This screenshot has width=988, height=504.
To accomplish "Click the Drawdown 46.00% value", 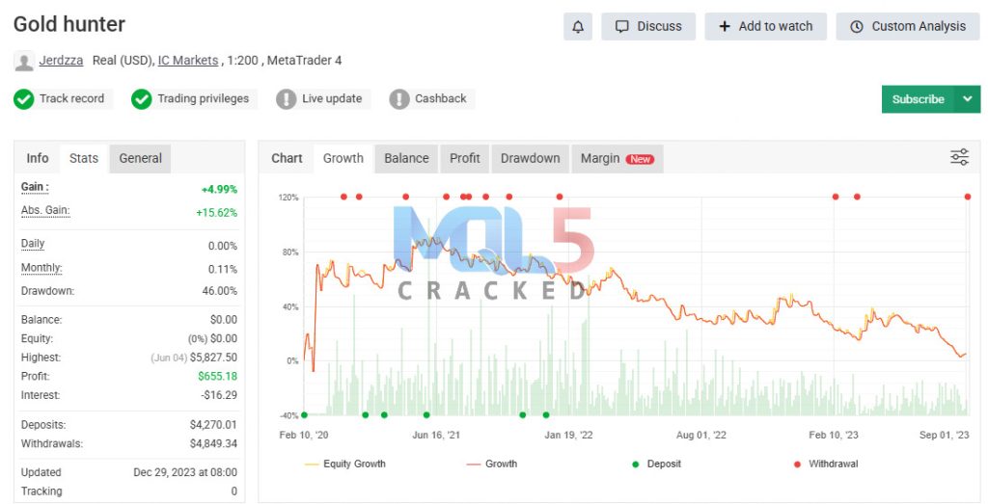I will point(219,291).
